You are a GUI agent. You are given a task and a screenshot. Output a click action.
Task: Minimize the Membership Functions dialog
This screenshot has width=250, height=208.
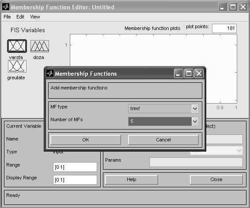tap(178, 74)
